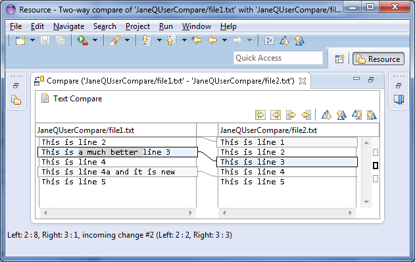Select the Resource perspective button
Screen dimensions: 415x262
point(378,59)
